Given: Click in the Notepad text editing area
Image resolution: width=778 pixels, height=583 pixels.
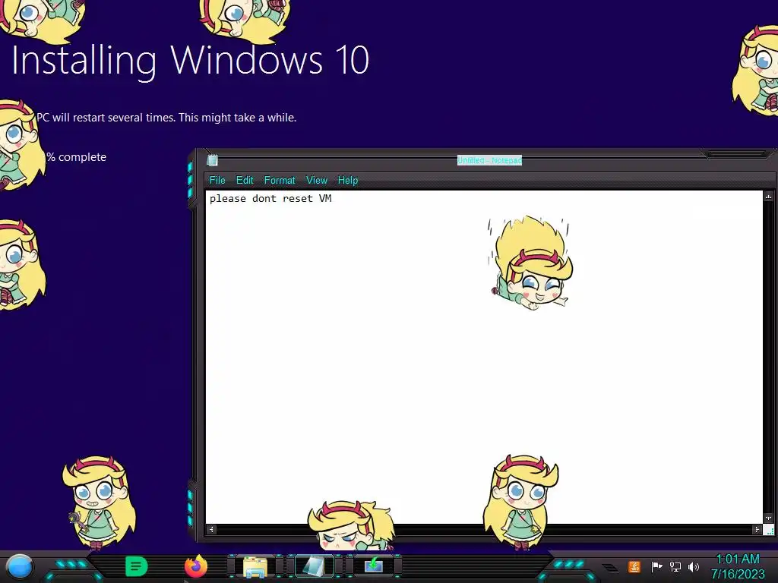Looking at the screenshot, I should pyautogui.click(x=484, y=357).
